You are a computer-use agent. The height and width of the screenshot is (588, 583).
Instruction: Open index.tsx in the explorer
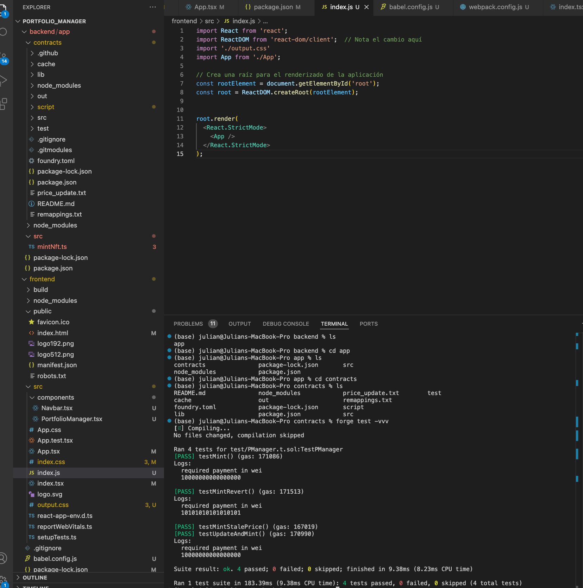(89, 483)
